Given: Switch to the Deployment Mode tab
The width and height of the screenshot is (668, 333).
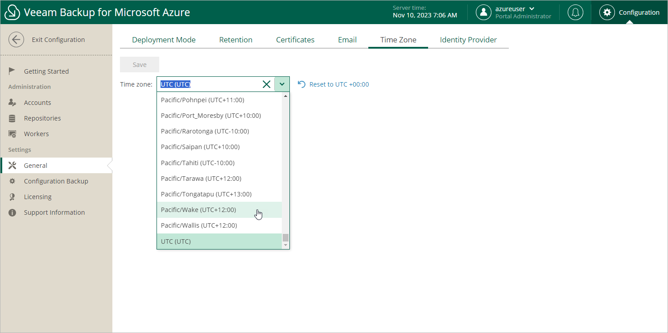Looking at the screenshot, I should (x=164, y=40).
